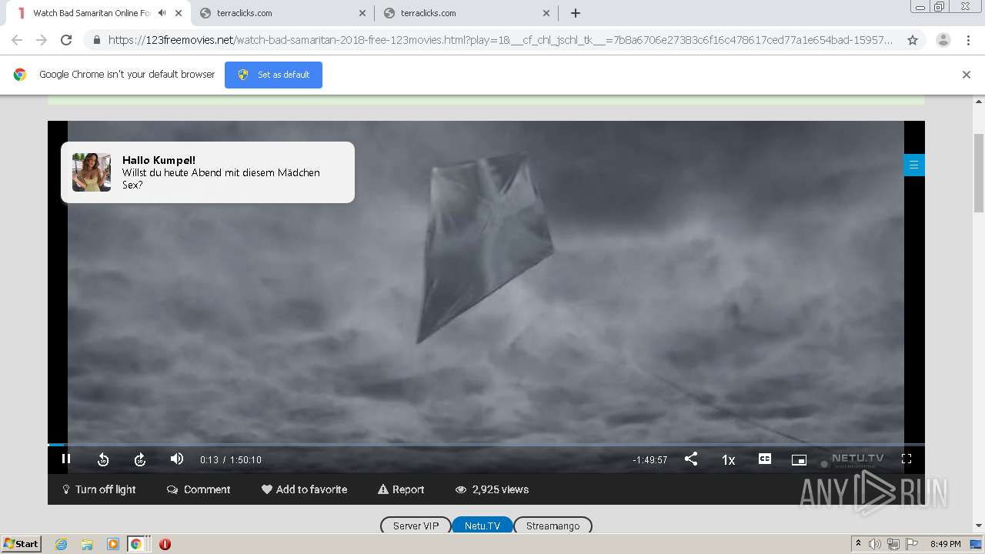
Task: Rewind video 10 seconds
Action: [103, 459]
